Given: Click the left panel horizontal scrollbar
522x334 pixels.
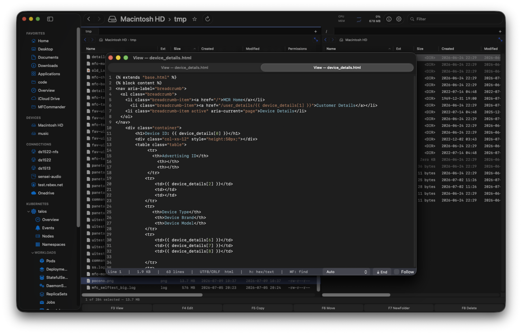Looking at the screenshot, I should pos(142,295).
